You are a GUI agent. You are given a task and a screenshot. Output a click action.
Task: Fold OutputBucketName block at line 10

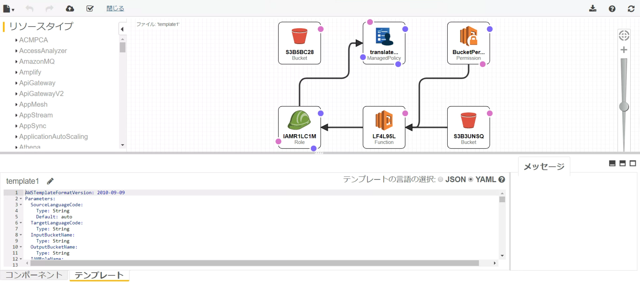pyautogui.click(x=21, y=247)
